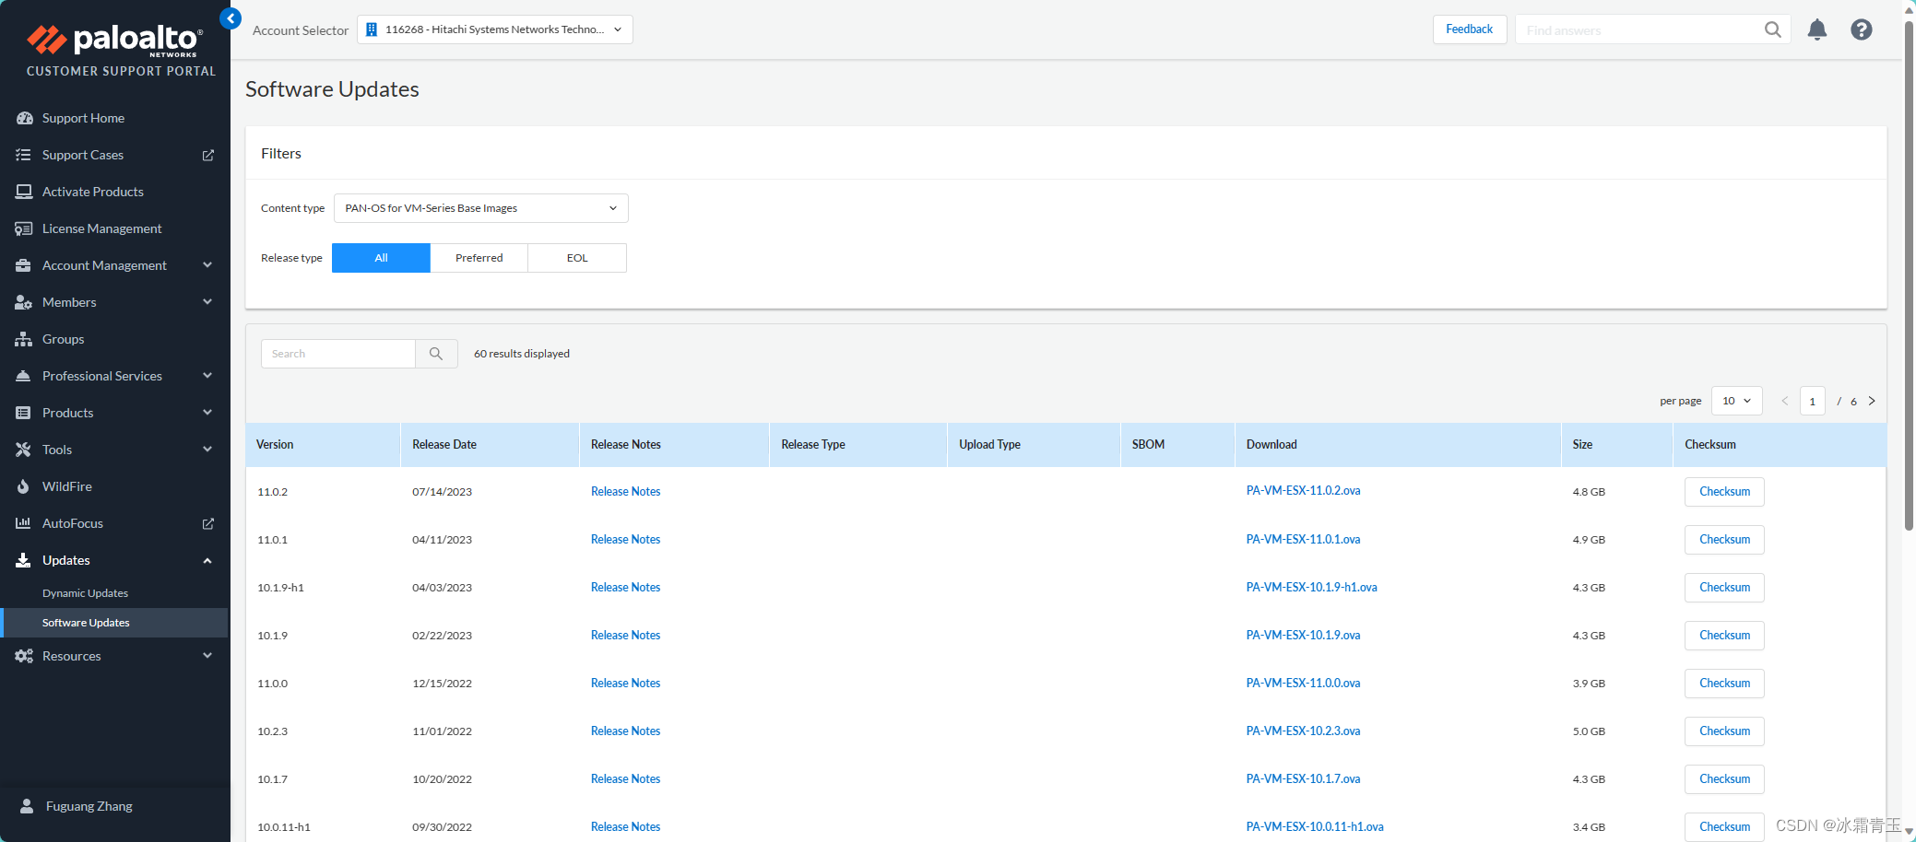Open the Account Selector dropdown
Screen dimensions: 1916x842
click(x=494, y=29)
